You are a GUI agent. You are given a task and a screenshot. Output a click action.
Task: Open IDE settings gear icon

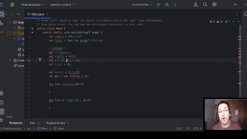click(214, 5)
